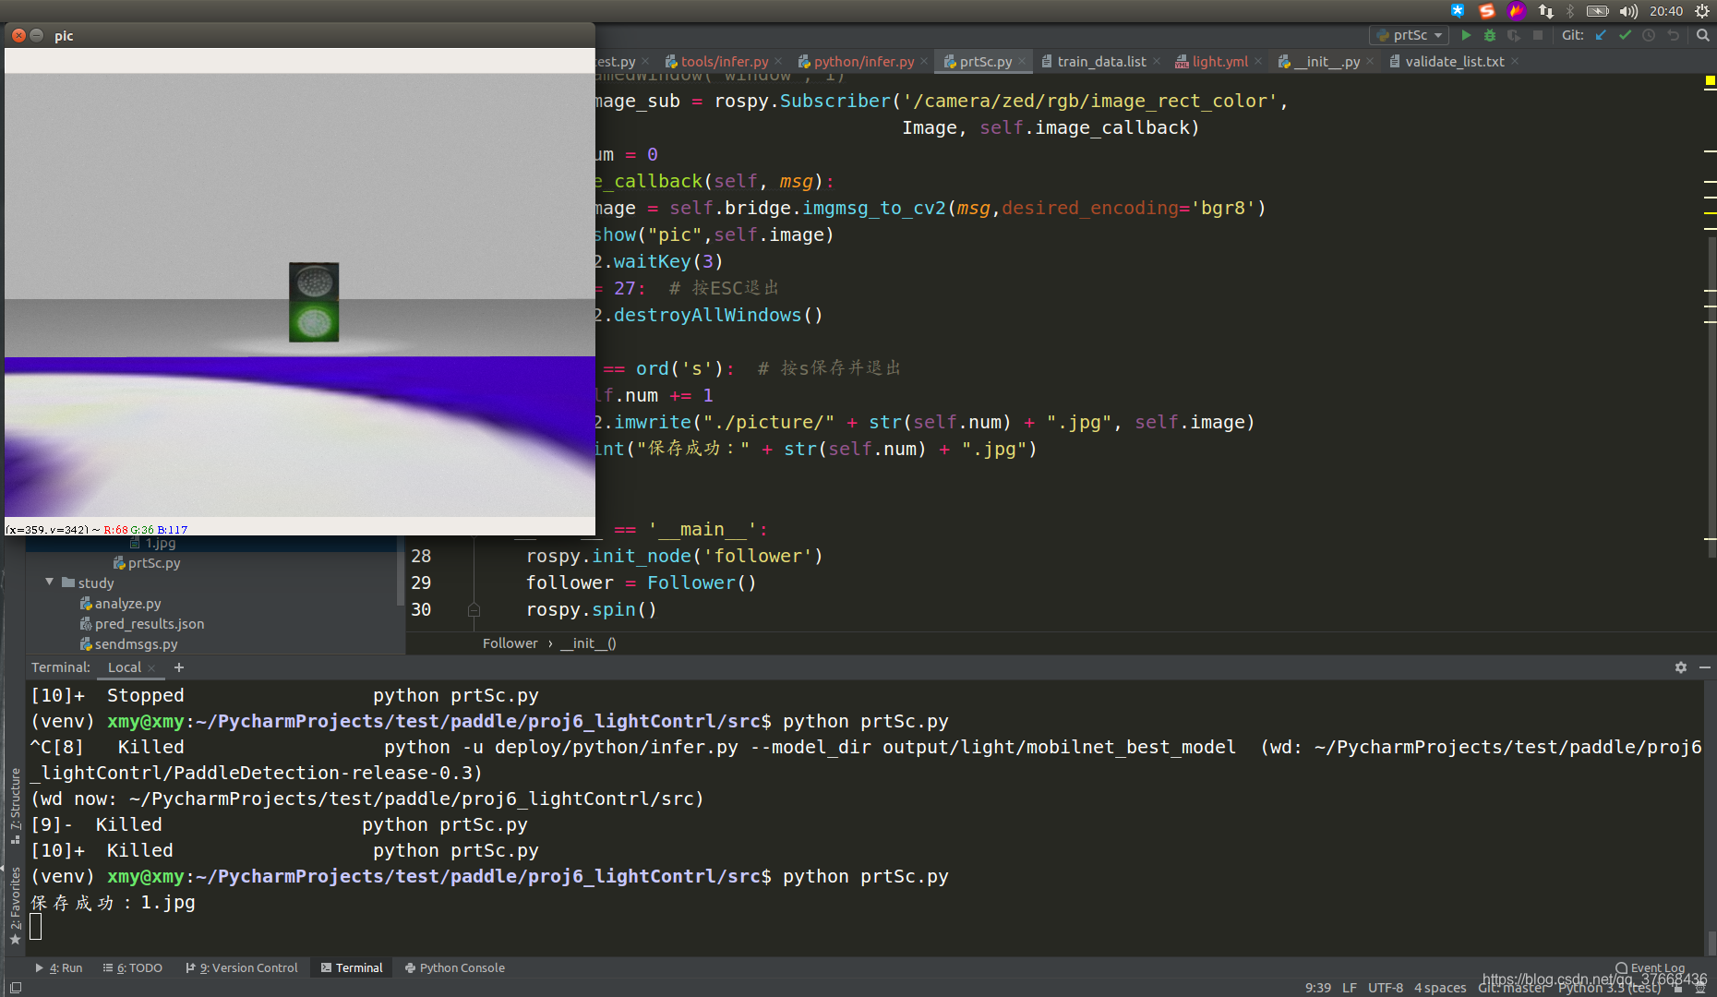Add a new terminal session
The image size is (1717, 997).
point(179,667)
